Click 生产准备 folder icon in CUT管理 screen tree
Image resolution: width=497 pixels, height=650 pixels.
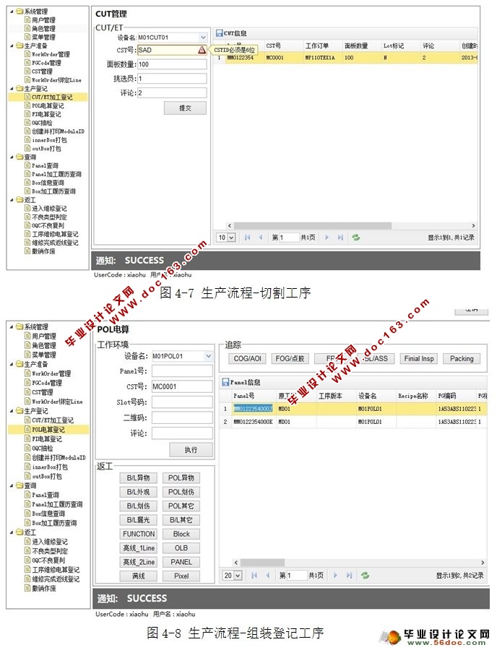tap(20, 45)
